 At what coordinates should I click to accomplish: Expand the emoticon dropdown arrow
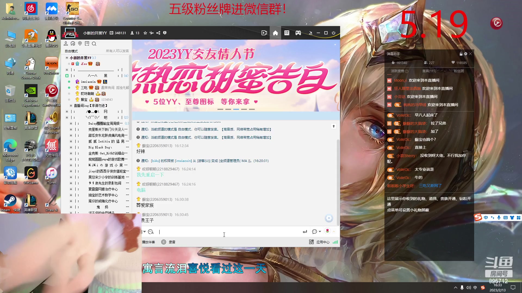[144, 231]
